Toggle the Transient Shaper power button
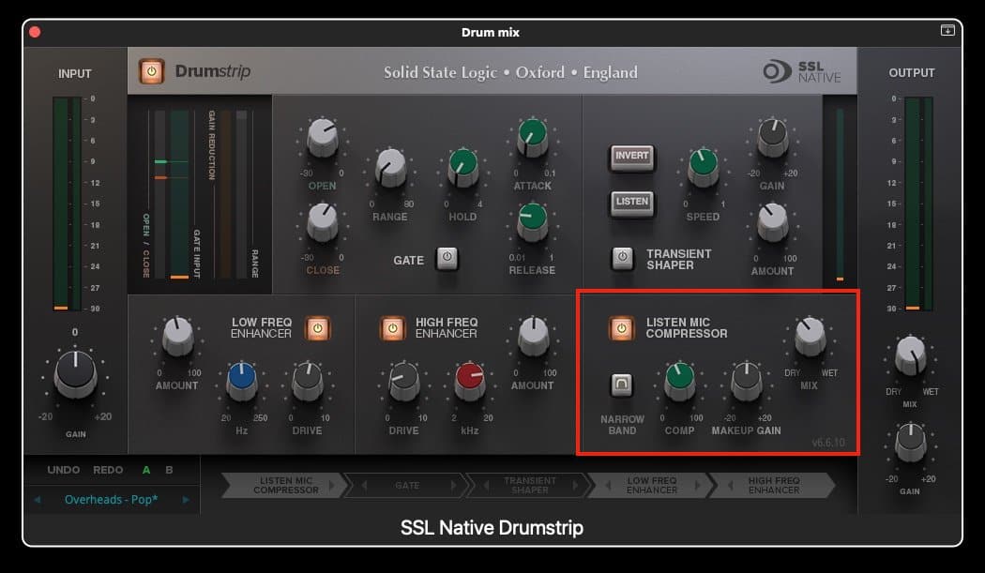Screen dimensions: 985x573 (623, 258)
